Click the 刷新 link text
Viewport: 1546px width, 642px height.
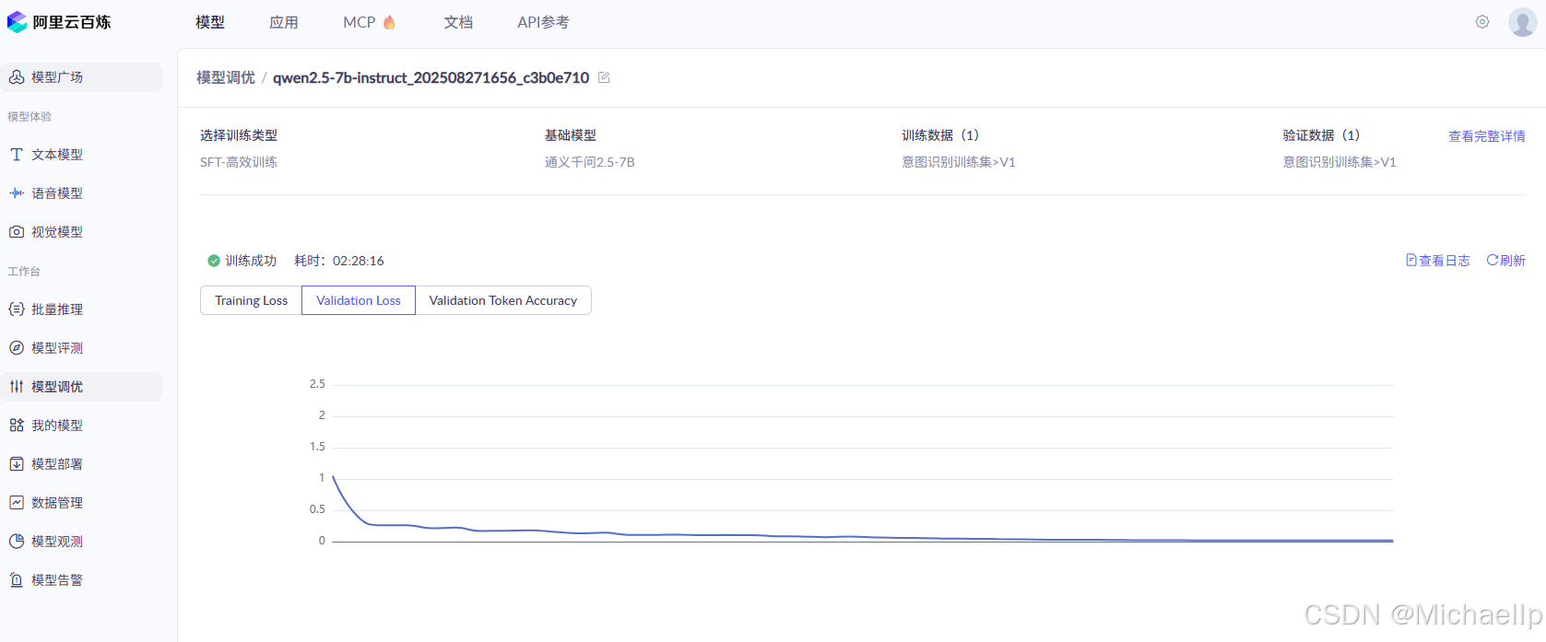[1513, 261]
